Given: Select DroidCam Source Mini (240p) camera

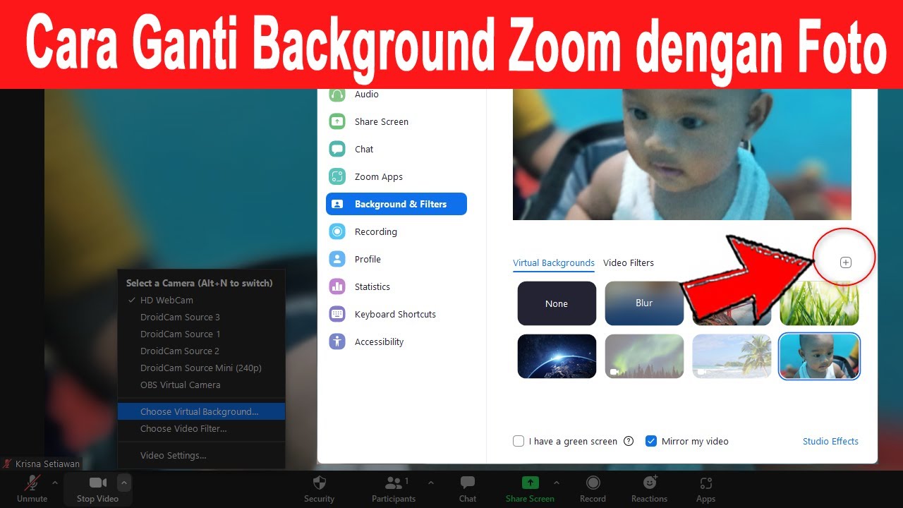Looking at the screenshot, I should click(201, 368).
